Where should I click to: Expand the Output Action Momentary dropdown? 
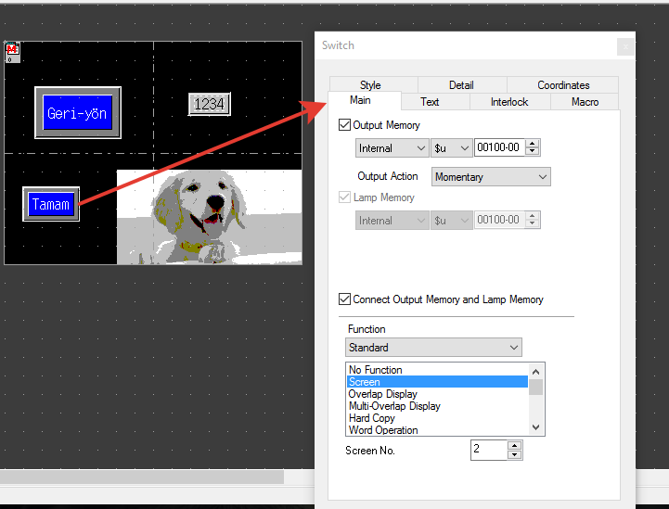[491, 176]
